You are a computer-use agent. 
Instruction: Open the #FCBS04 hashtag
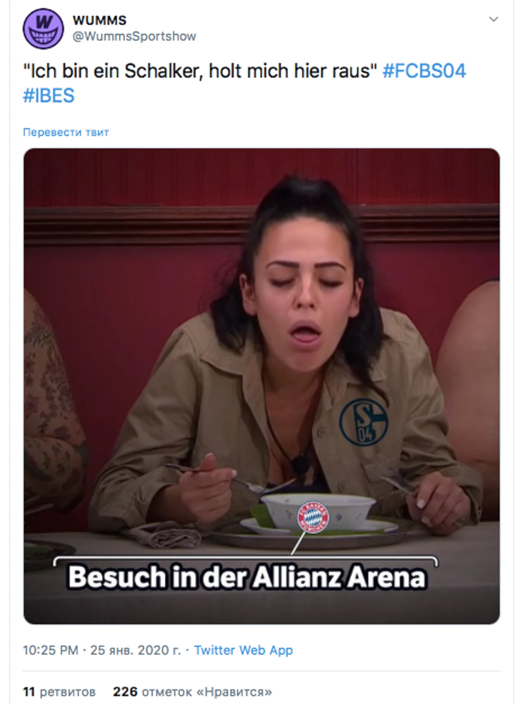pyautogui.click(x=424, y=71)
